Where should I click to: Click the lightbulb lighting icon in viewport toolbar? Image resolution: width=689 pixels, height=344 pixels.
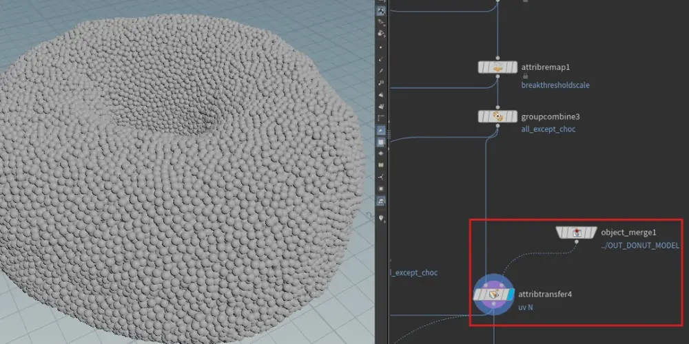[x=381, y=217]
